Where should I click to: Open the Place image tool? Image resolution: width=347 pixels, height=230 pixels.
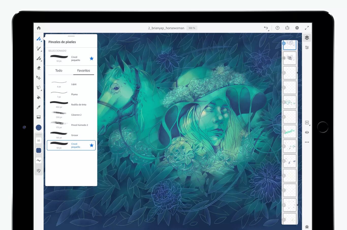tap(39, 117)
